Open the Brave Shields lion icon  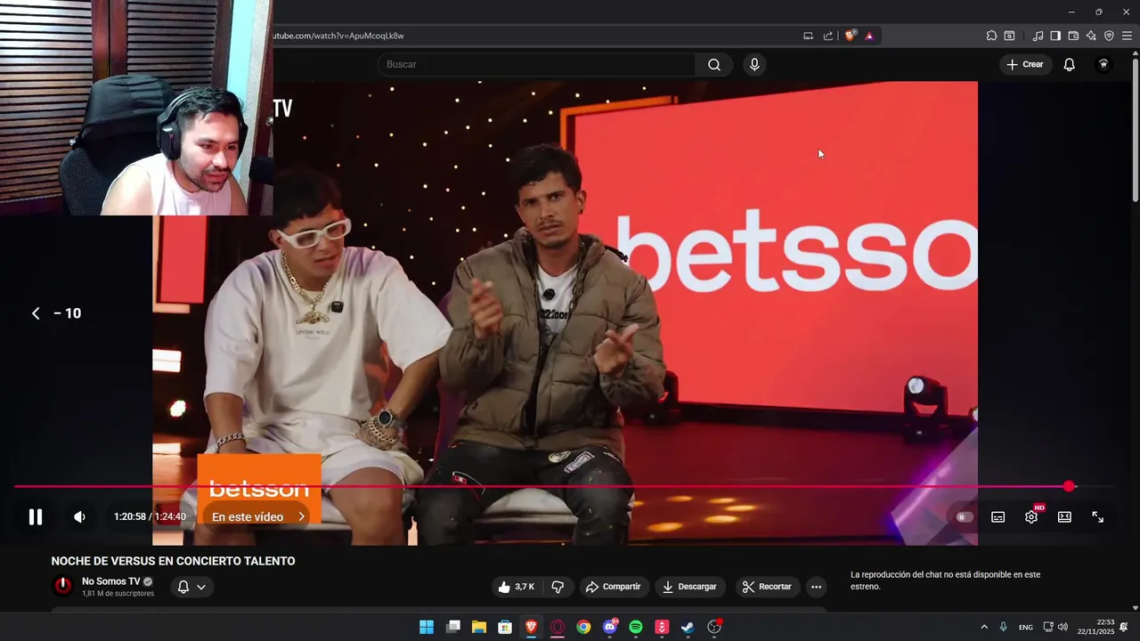pos(850,36)
